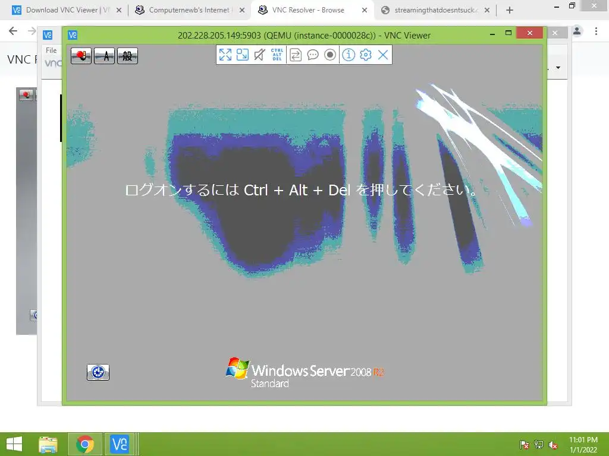Open the file transfer icon
This screenshot has width=609, height=456.
296,55
